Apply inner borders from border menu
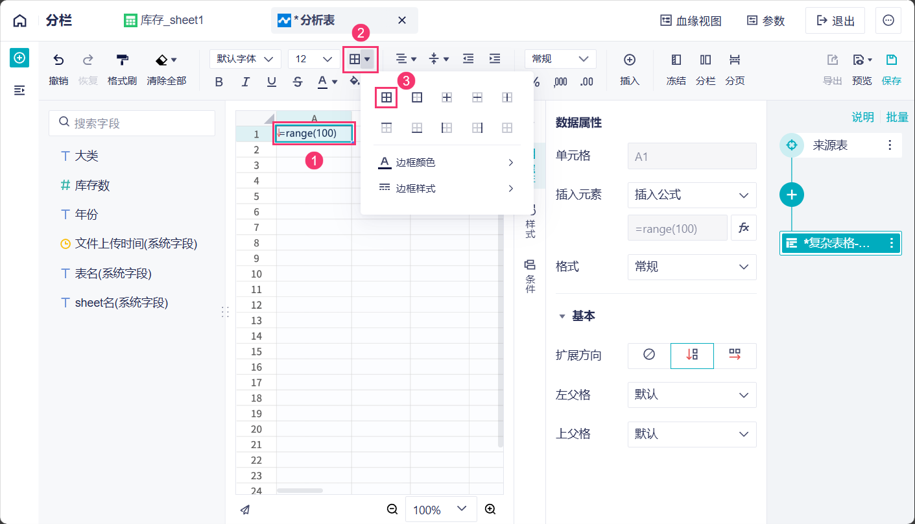The height and width of the screenshot is (524, 915). 447,97
